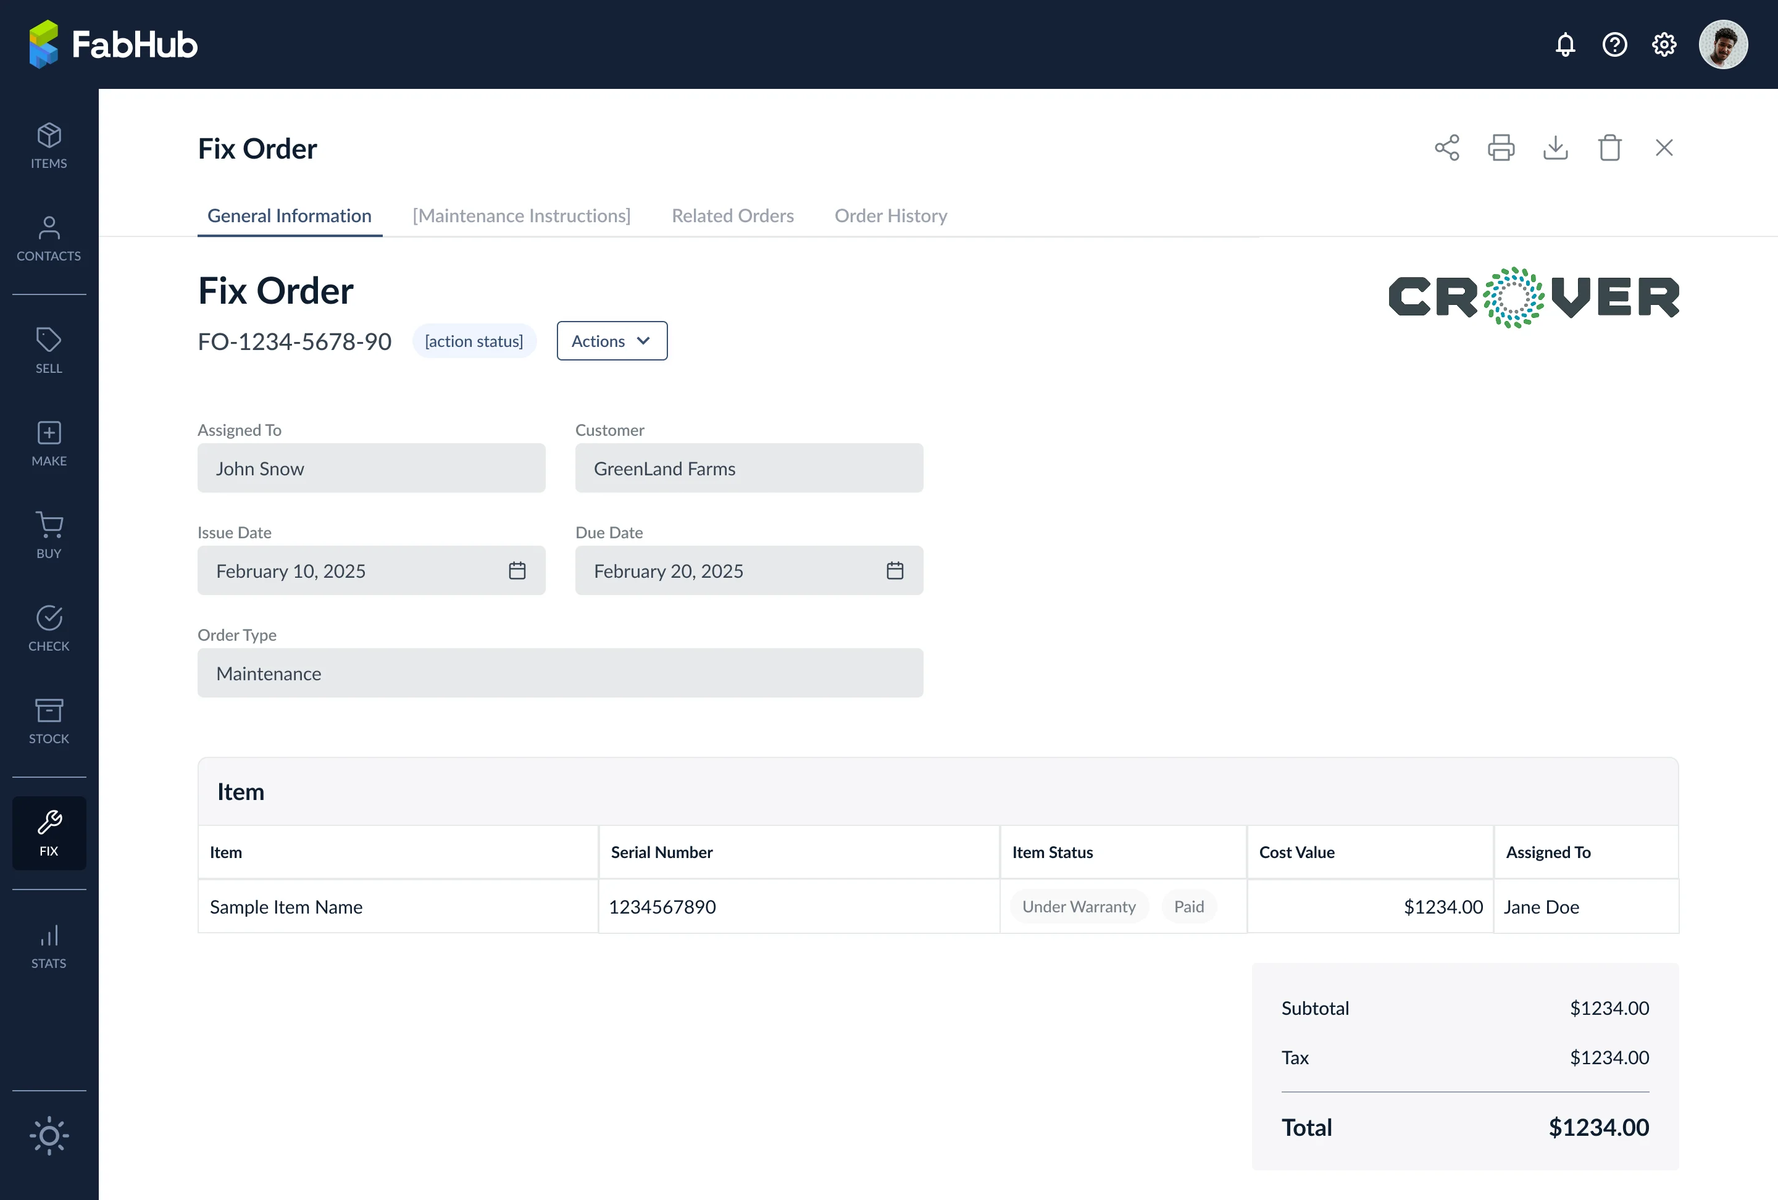Click the Cost Value column header
The image size is (1778, 1200).
[x=1370, y=852]
